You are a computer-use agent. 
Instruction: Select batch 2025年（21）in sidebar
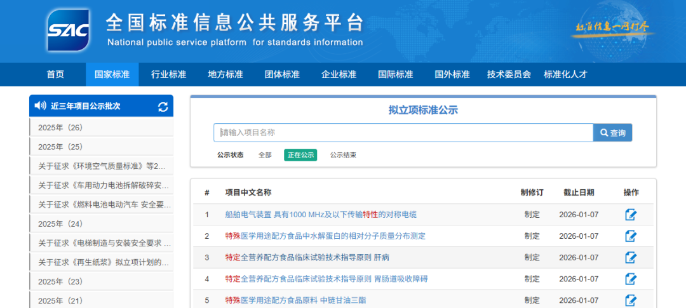tap(101, 300)
